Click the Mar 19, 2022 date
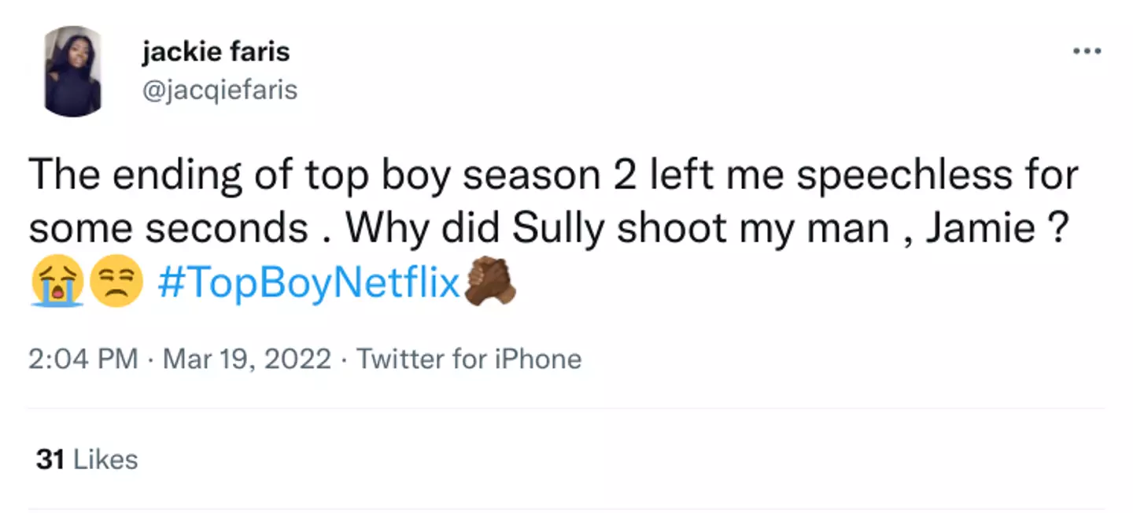Image resolution: width=1133 pixels, height=513 pixels. [x=247, y=360]
